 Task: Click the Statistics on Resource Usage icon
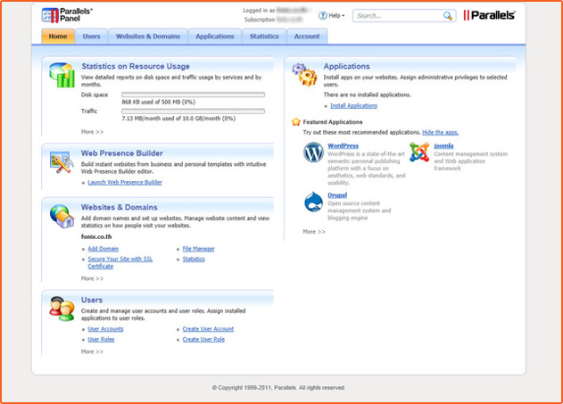(x=62, y=75)
